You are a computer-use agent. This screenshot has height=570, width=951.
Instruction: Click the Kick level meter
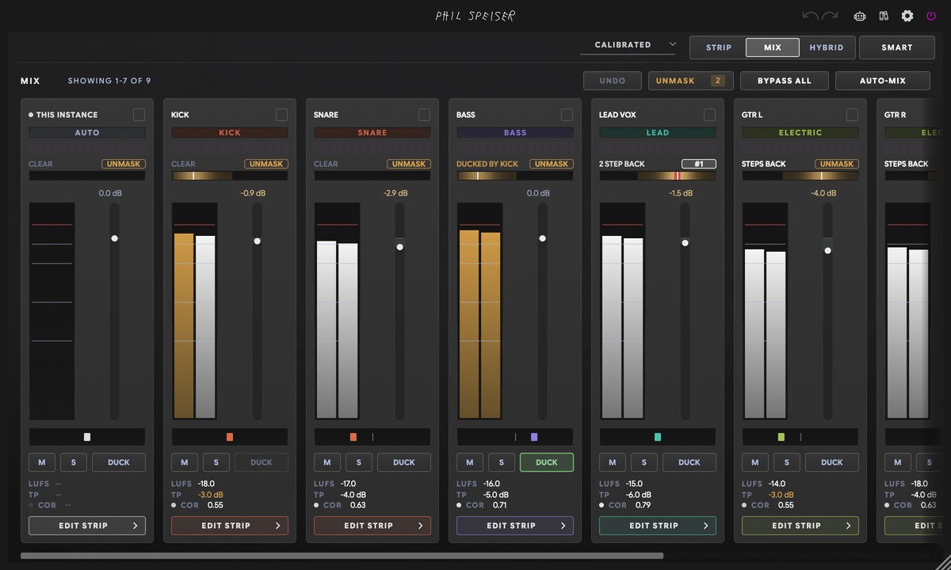tap(195, 311)
